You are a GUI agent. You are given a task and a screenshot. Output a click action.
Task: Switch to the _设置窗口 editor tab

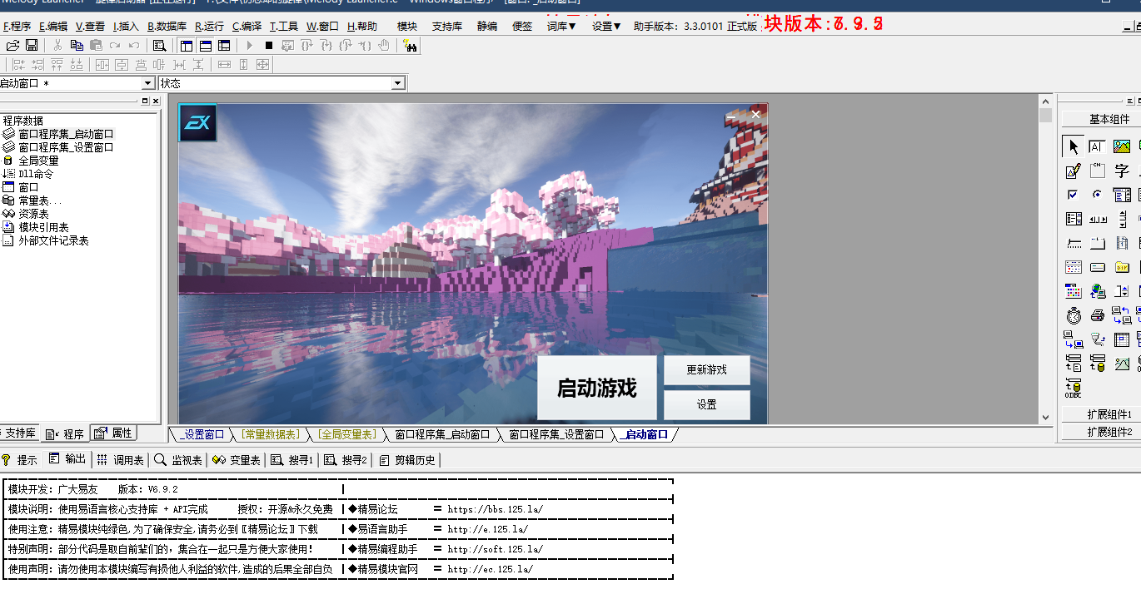(202, 434)
